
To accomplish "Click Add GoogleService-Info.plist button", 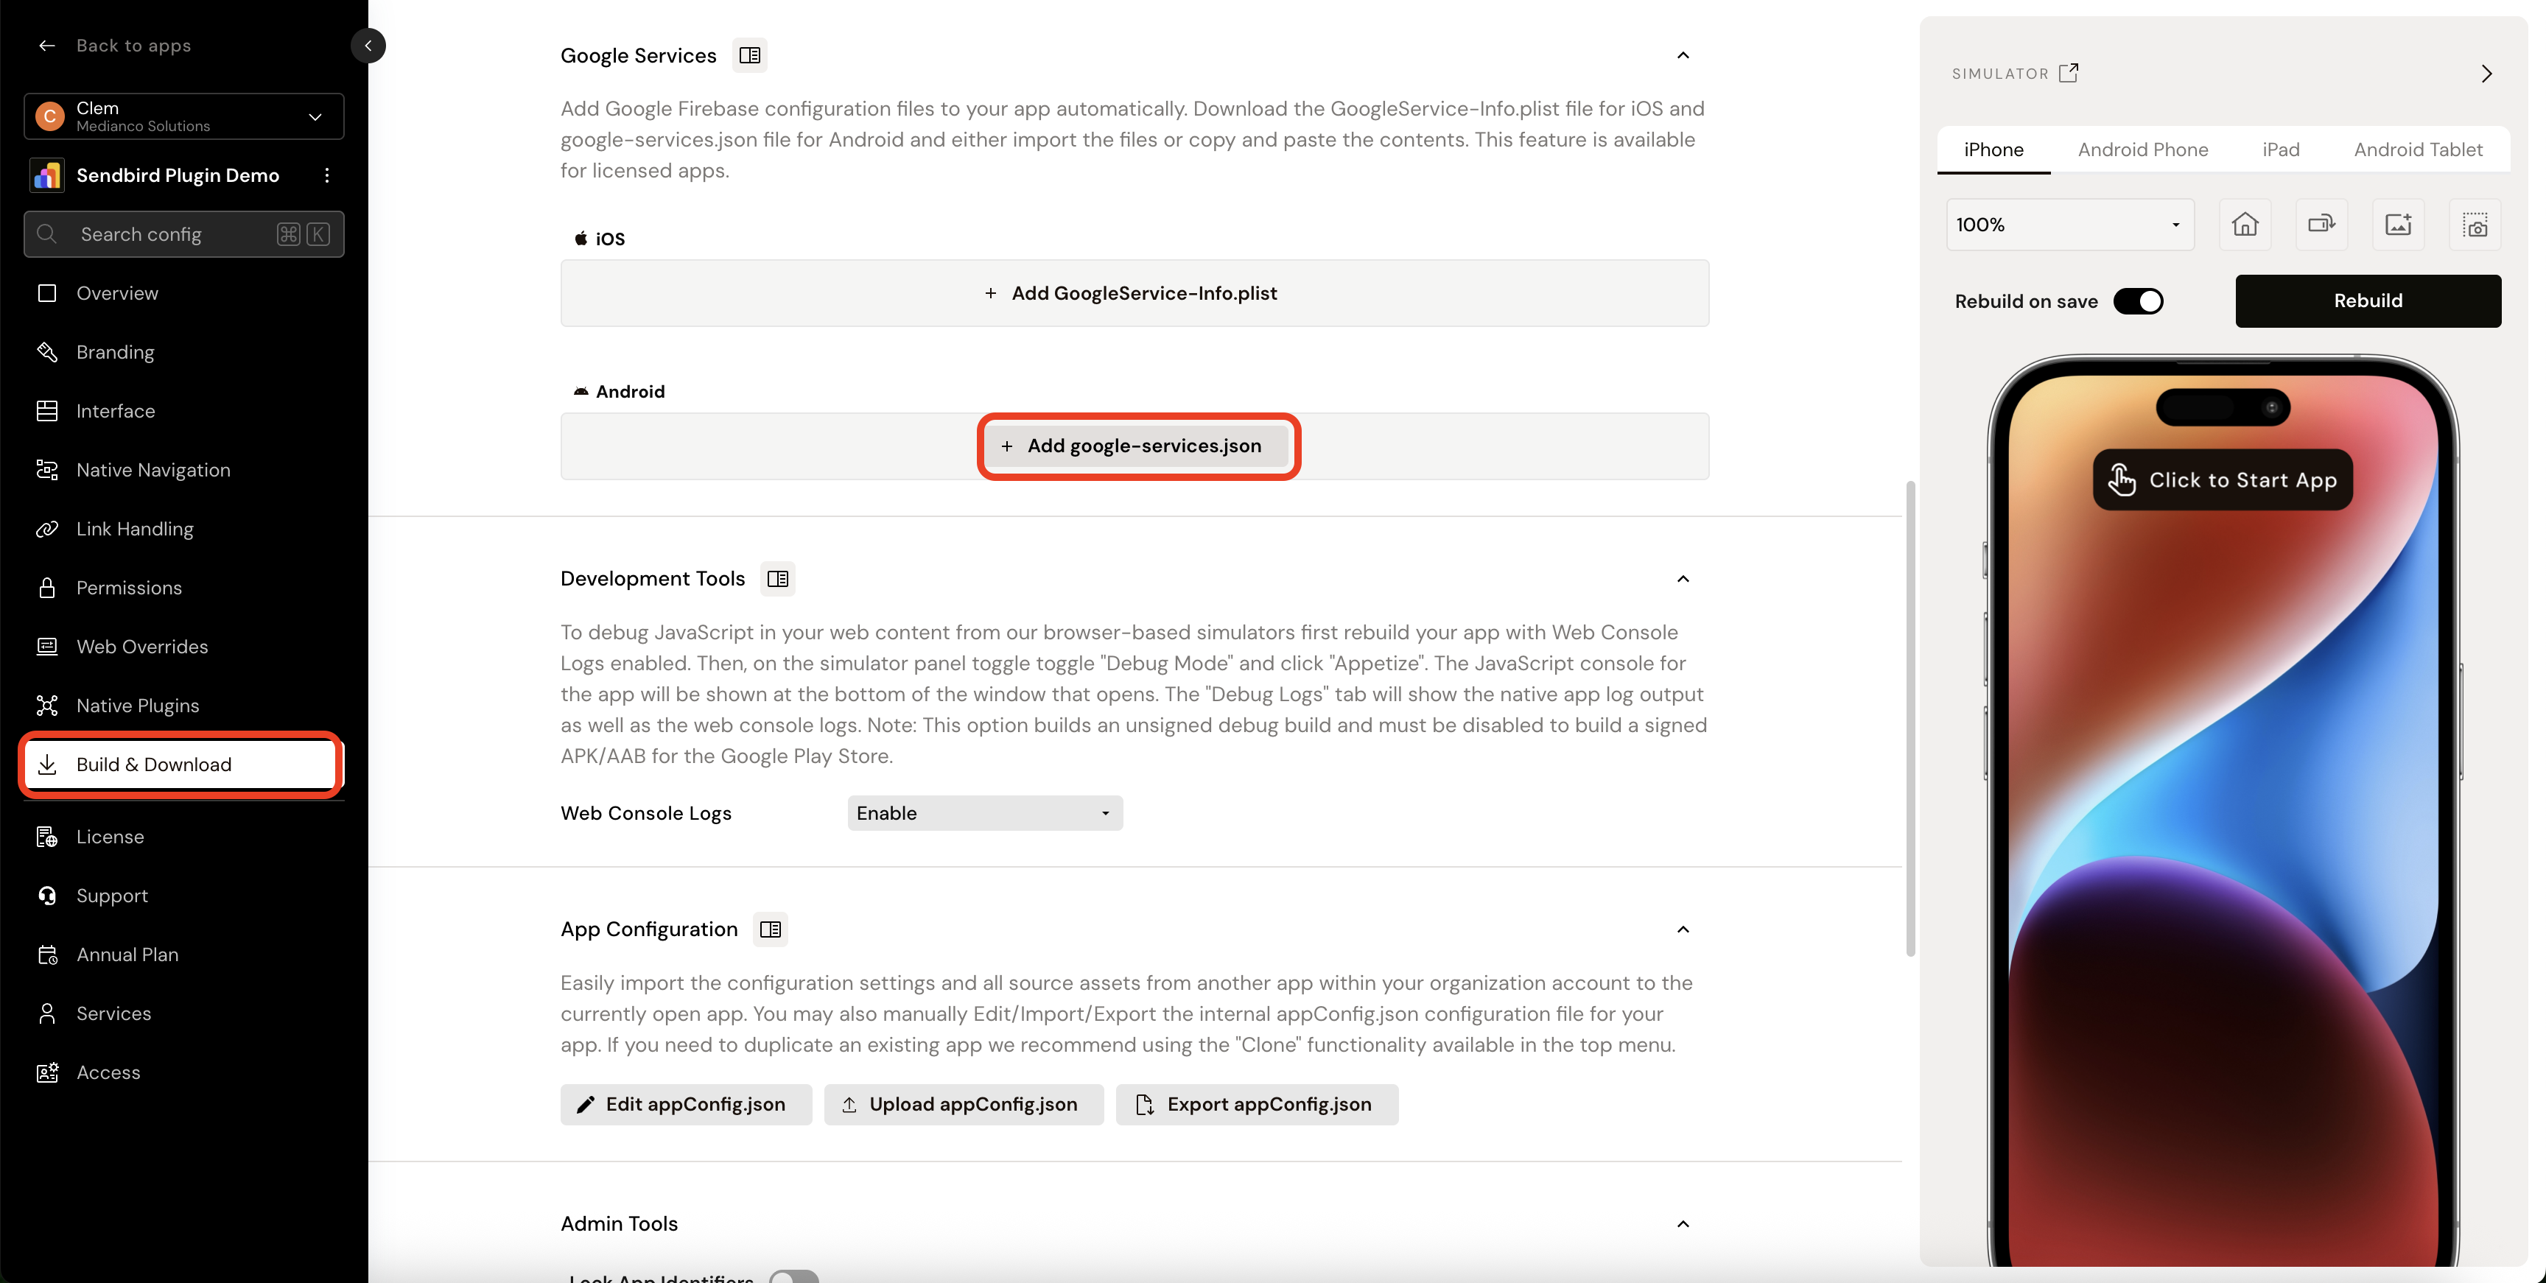I will tap(1134, 292).
